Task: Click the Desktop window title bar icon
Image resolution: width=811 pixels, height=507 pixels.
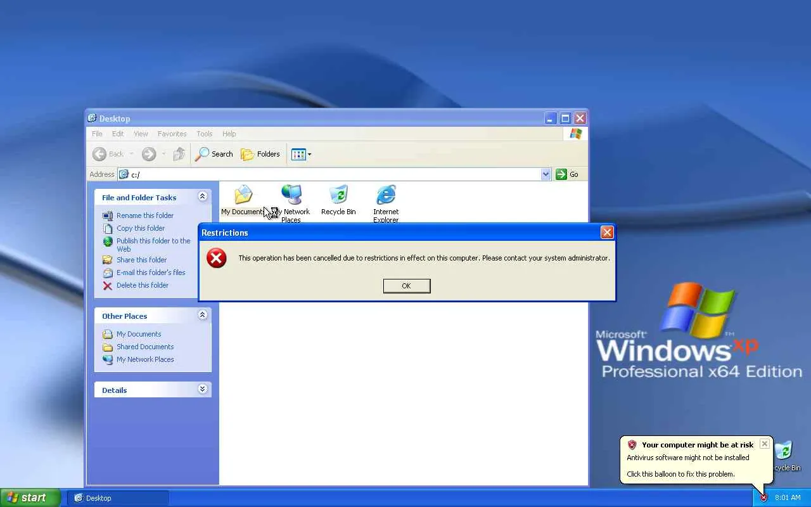Action: (92, 118)
